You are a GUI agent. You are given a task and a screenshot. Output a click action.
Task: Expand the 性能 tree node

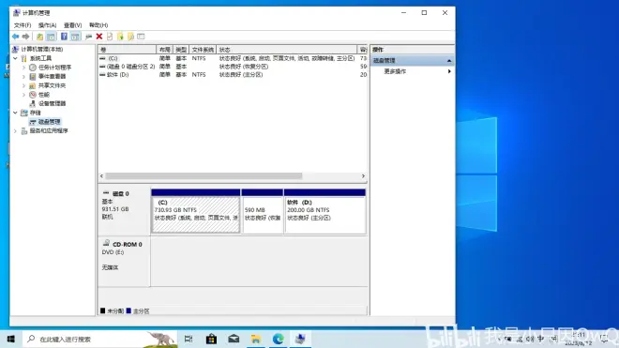click(x=23, y=95)
